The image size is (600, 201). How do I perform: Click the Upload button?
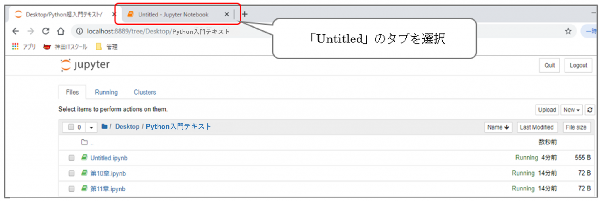(547, 110)
